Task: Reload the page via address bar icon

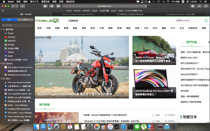Action: click(x=145, y=6)
